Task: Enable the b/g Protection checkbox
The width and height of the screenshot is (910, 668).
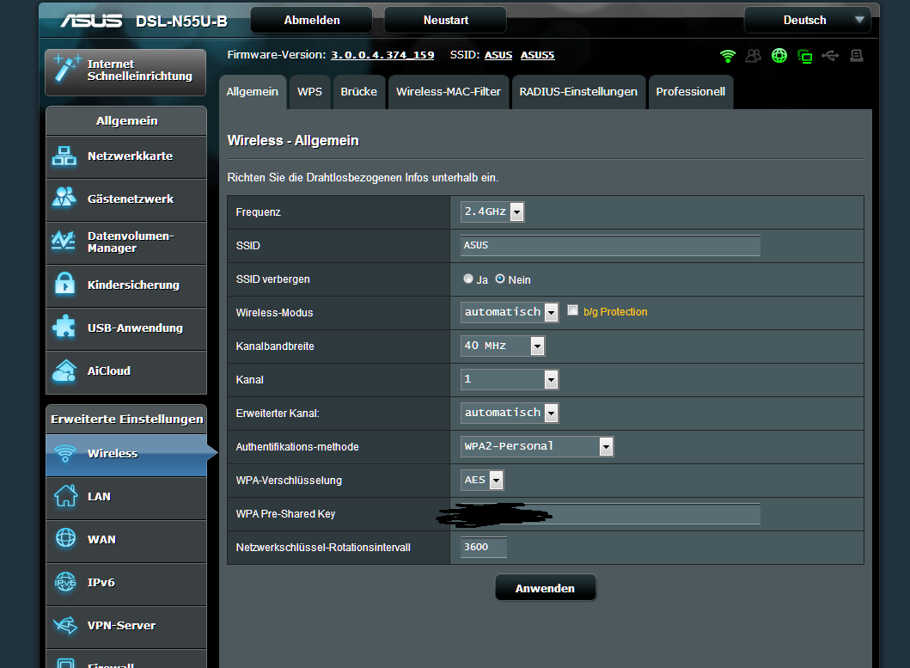Action: [x=573, y=310]
